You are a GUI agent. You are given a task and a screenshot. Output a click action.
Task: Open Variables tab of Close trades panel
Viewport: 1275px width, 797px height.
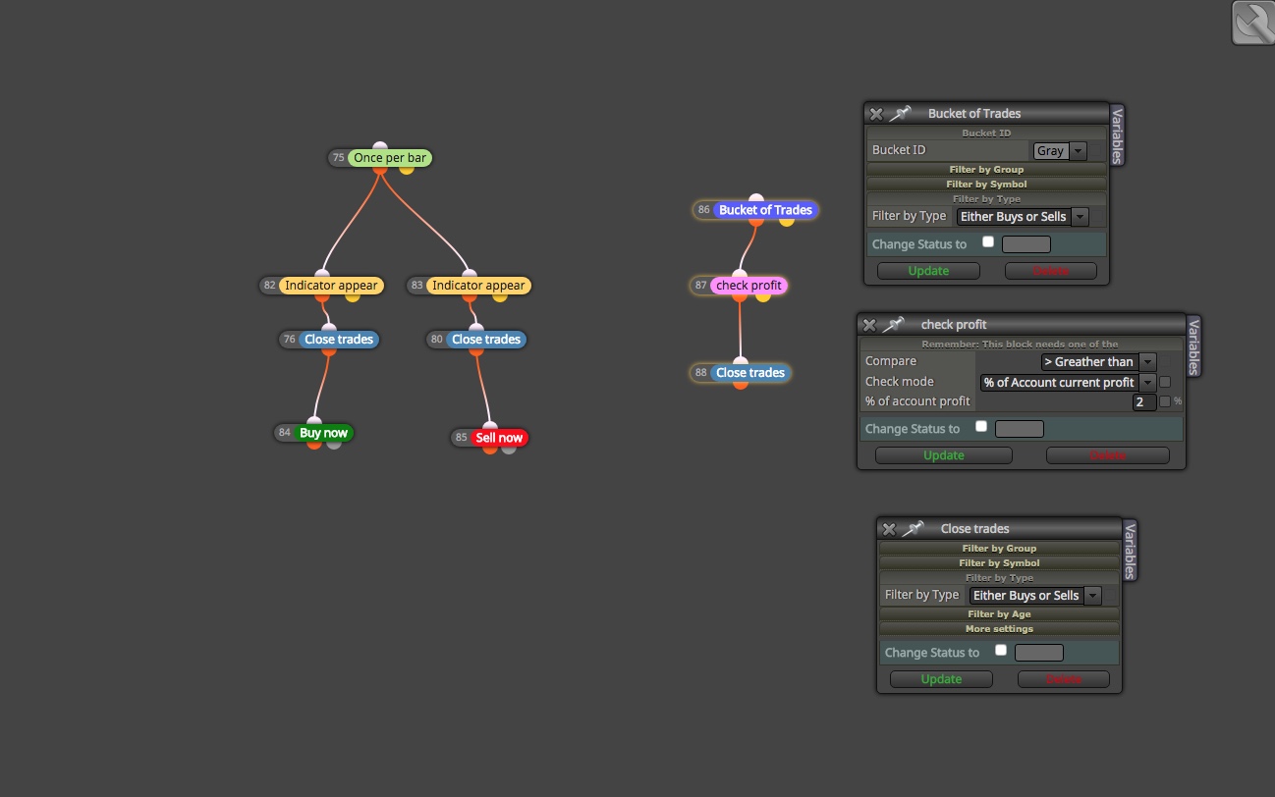pos(1130,551)
